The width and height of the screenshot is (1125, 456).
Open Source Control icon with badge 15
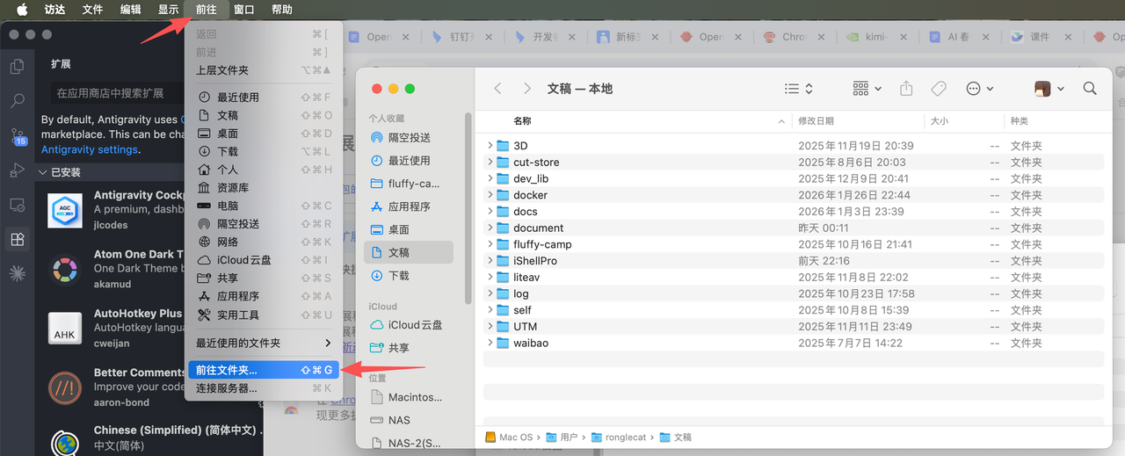(17, 136)
